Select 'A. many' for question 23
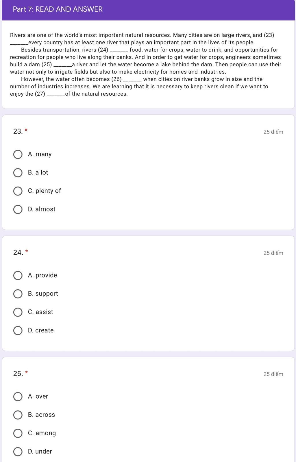Image resolution: width=296 pixels, height=462 pixels. click(x=18, y=154)
